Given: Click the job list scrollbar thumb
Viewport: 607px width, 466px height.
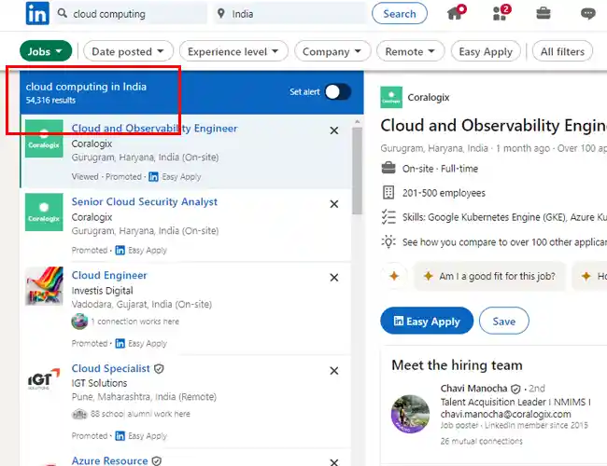Looking at the screenshot, I should click(357, 171).
